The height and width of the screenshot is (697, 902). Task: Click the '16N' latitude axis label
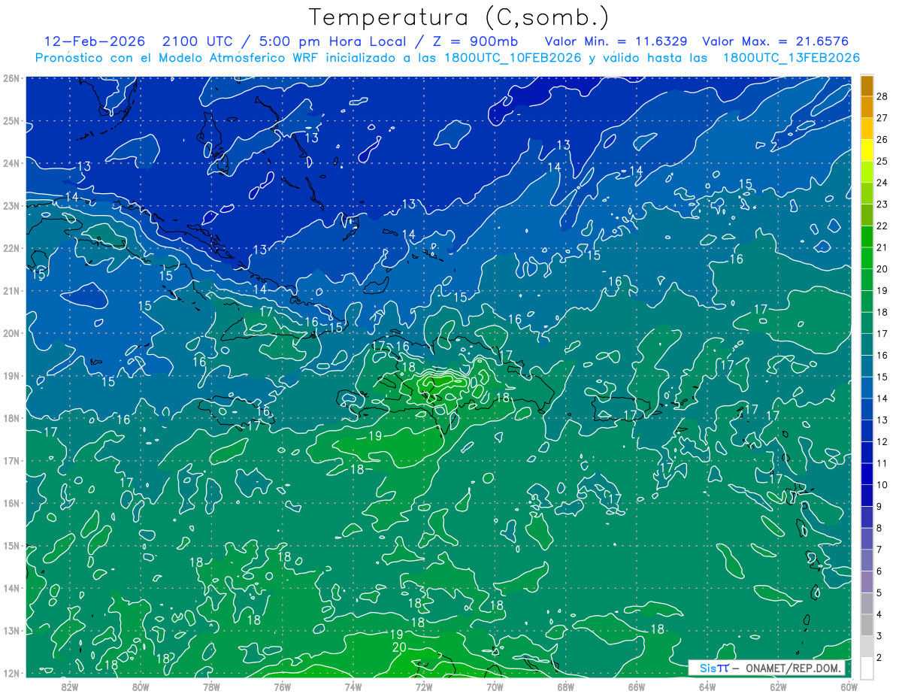click(11, 503)
